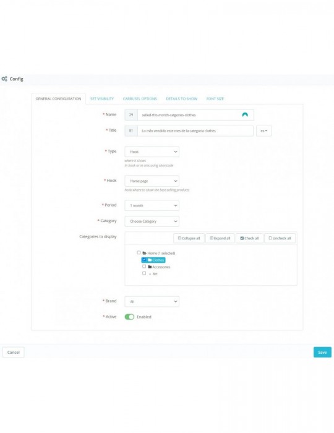Click Uncheck all button

(280, 238)
